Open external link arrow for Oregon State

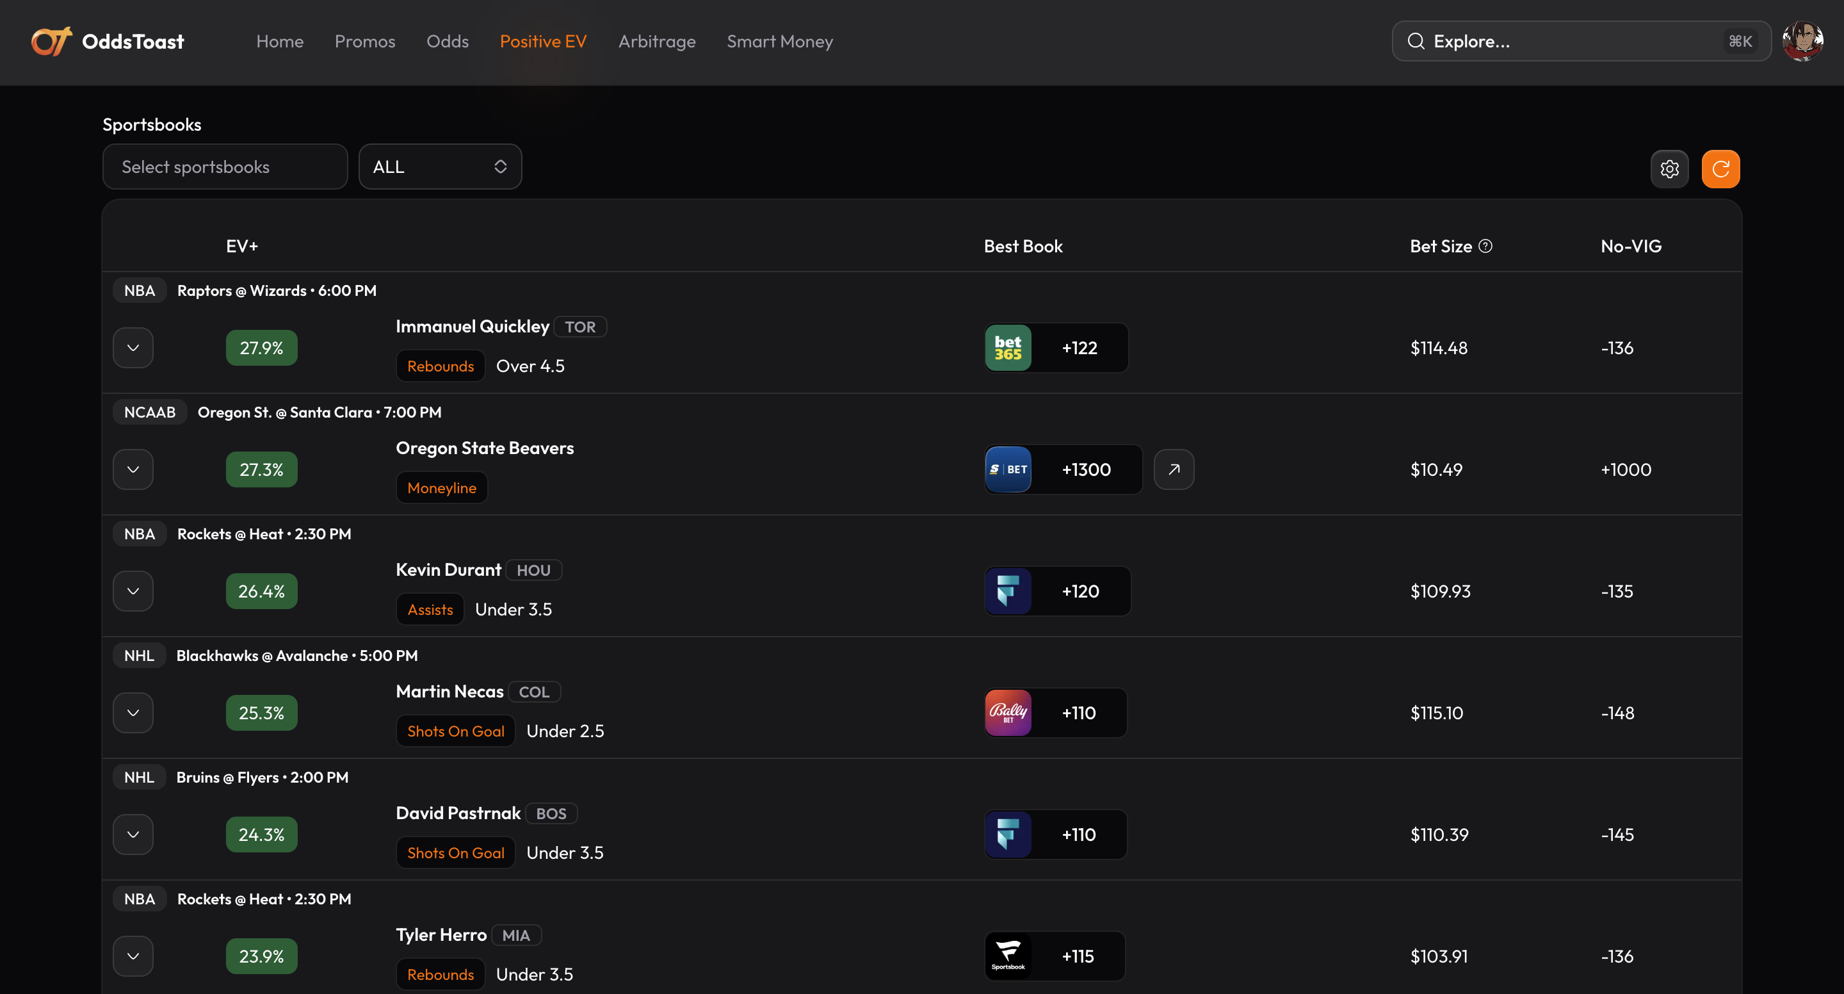point(1174,470)
